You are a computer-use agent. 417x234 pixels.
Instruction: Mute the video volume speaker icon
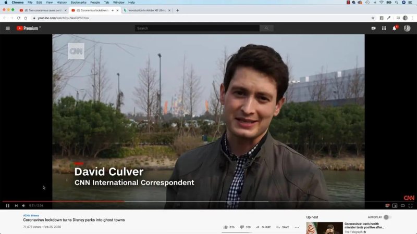click(x=23, y=205)
